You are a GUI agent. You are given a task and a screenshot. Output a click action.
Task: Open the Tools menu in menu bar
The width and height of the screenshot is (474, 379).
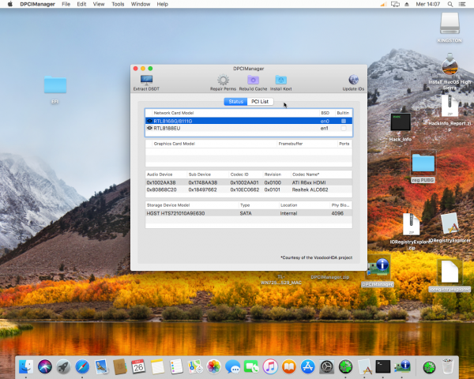[x=118, y=4]
